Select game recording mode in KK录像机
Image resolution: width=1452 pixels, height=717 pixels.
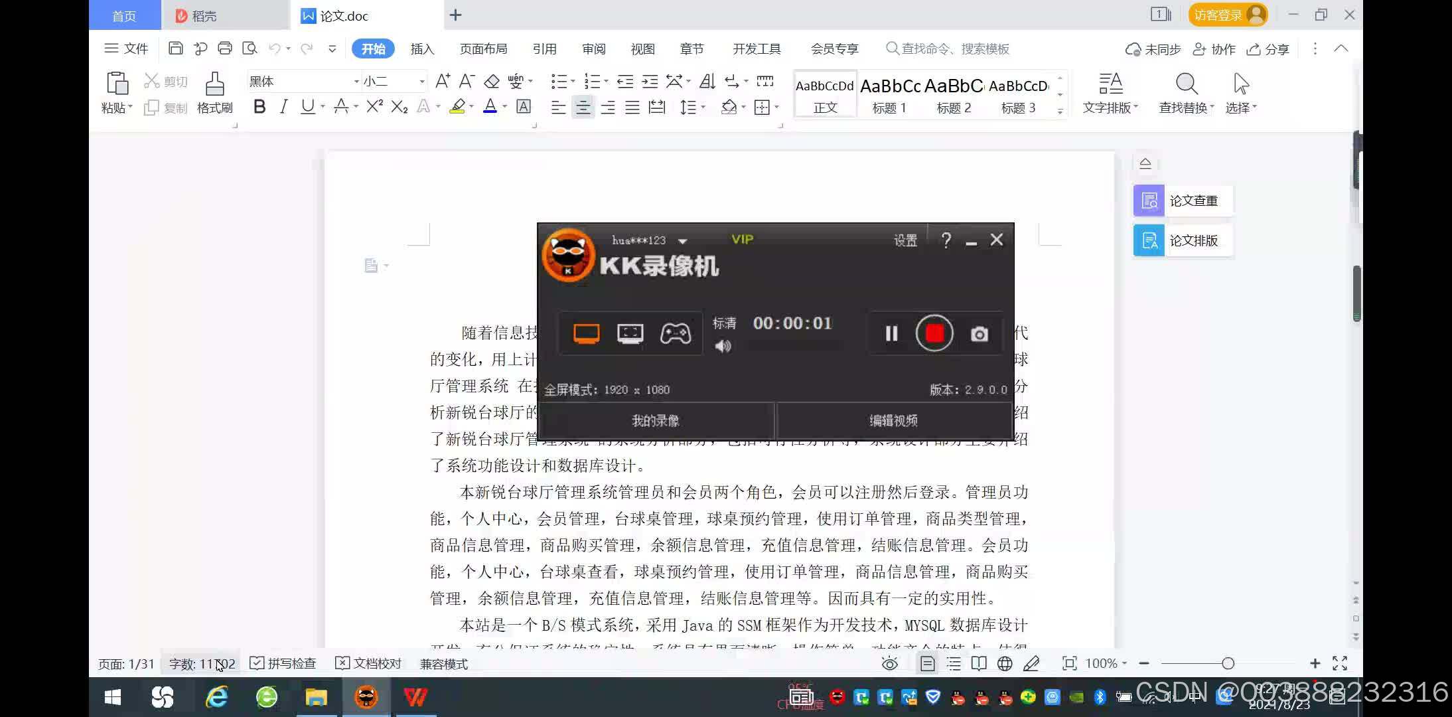[x=676, y=334]
